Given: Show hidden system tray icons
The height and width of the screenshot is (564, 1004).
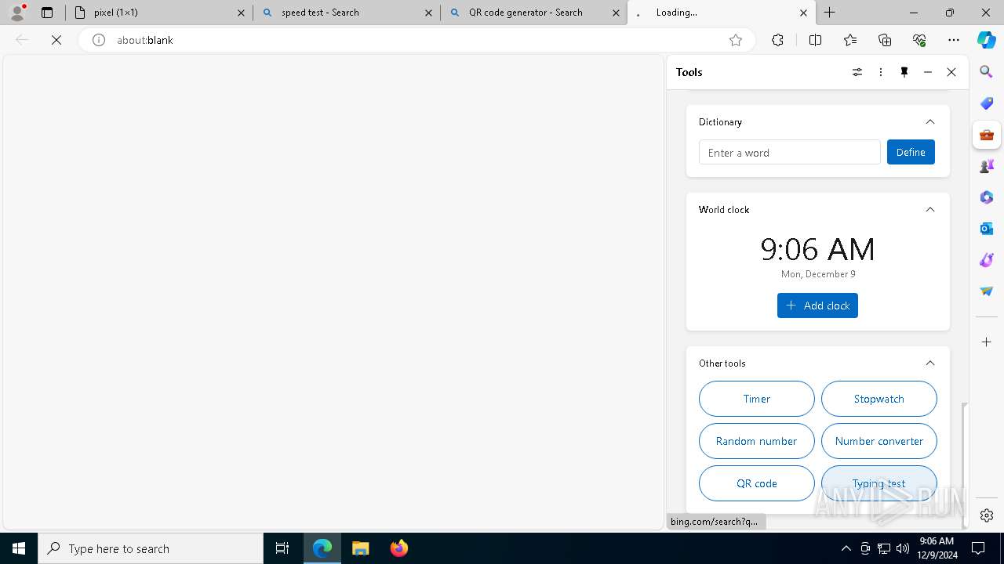Looking at the screenshot, I should 846,548.
